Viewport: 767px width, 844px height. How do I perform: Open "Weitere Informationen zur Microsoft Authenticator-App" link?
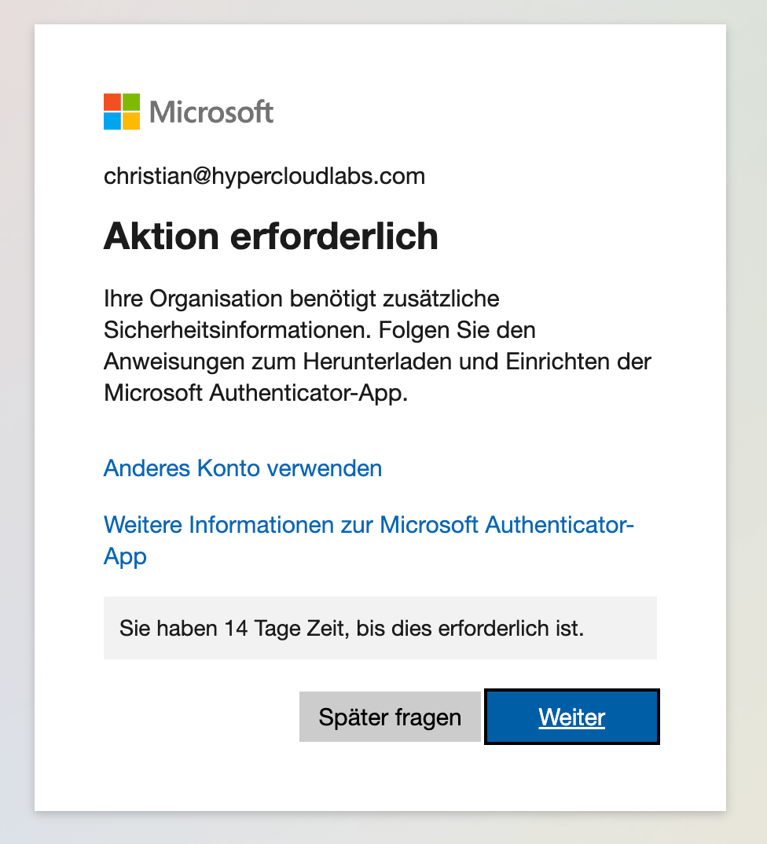[x=369, y=524]
